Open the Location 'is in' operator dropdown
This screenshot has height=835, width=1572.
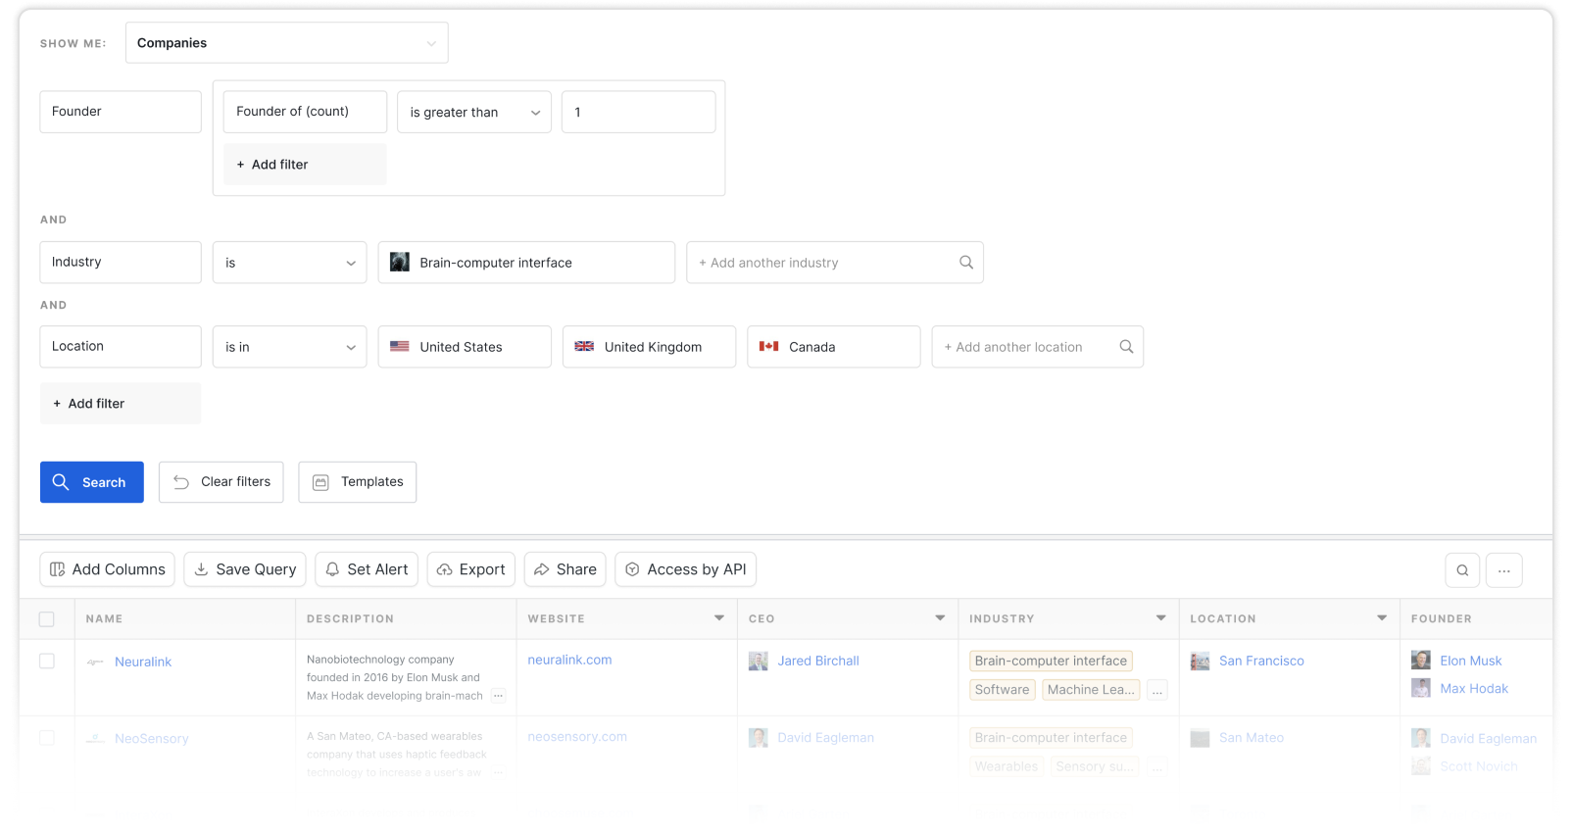289,347
